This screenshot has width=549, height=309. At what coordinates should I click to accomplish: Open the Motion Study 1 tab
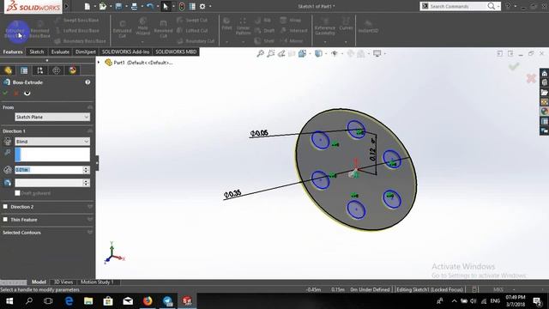coord(97,282)
